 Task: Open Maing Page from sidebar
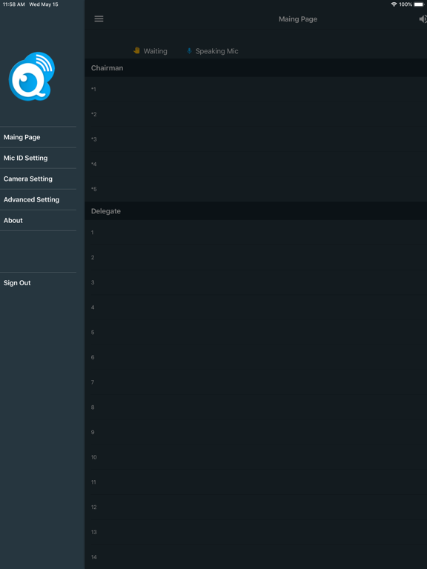(x=38, y=137)
